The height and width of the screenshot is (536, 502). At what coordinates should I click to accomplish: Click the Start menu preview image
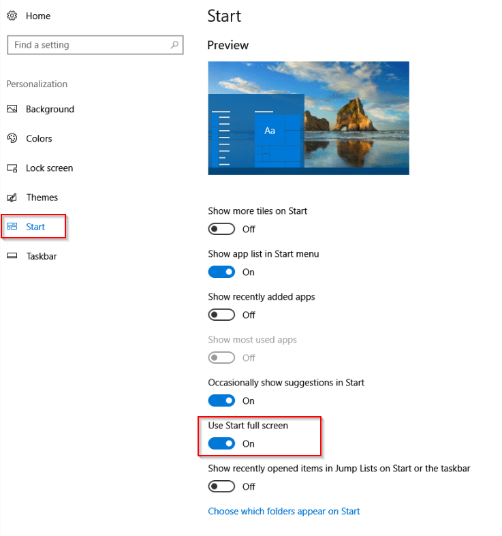click(x=309, y=119)
